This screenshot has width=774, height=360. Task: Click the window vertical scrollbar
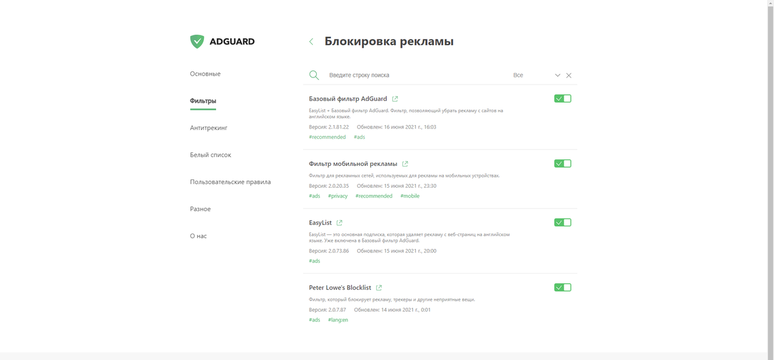pos(771,180)
